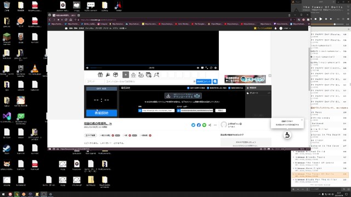Select the plus icon in the player toolbar
This screenshot has height=197, width=351.
(126, 74)
